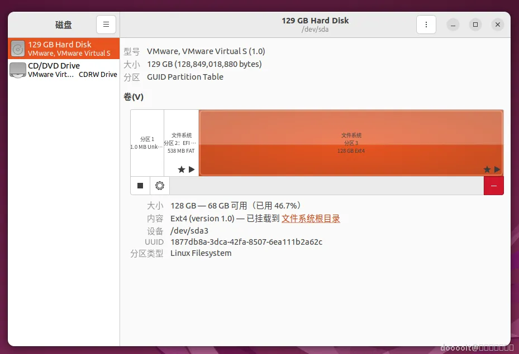Click the UUID value 1877db8a-3dca text
This screenshot has height=354, width=519.
pyautogui.click(x=246, y=242)
